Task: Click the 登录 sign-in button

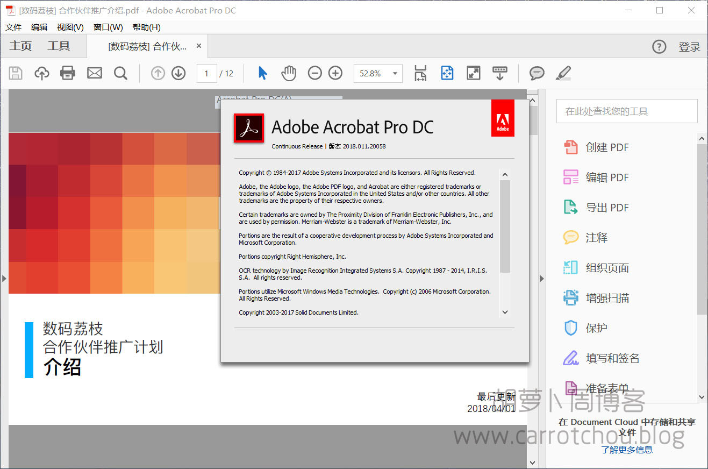Action: pyautogui.click(x=689, y=47)
